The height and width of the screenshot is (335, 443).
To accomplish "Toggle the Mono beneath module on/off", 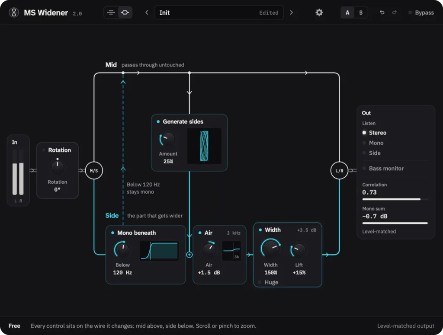I will (112, 233).
